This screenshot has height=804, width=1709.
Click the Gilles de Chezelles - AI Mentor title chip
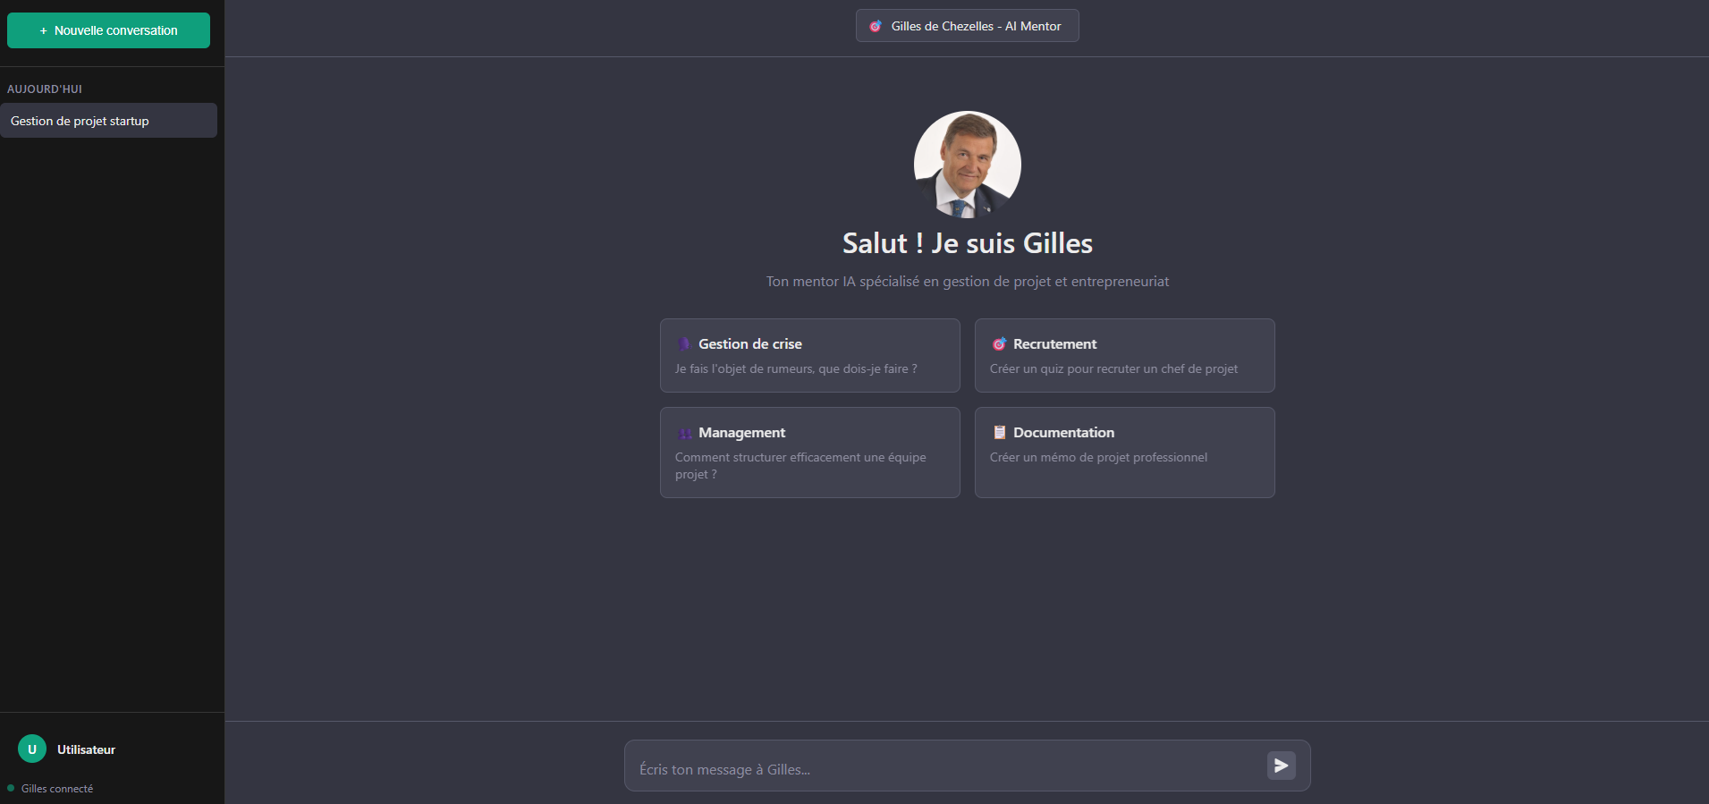[967, 26]
